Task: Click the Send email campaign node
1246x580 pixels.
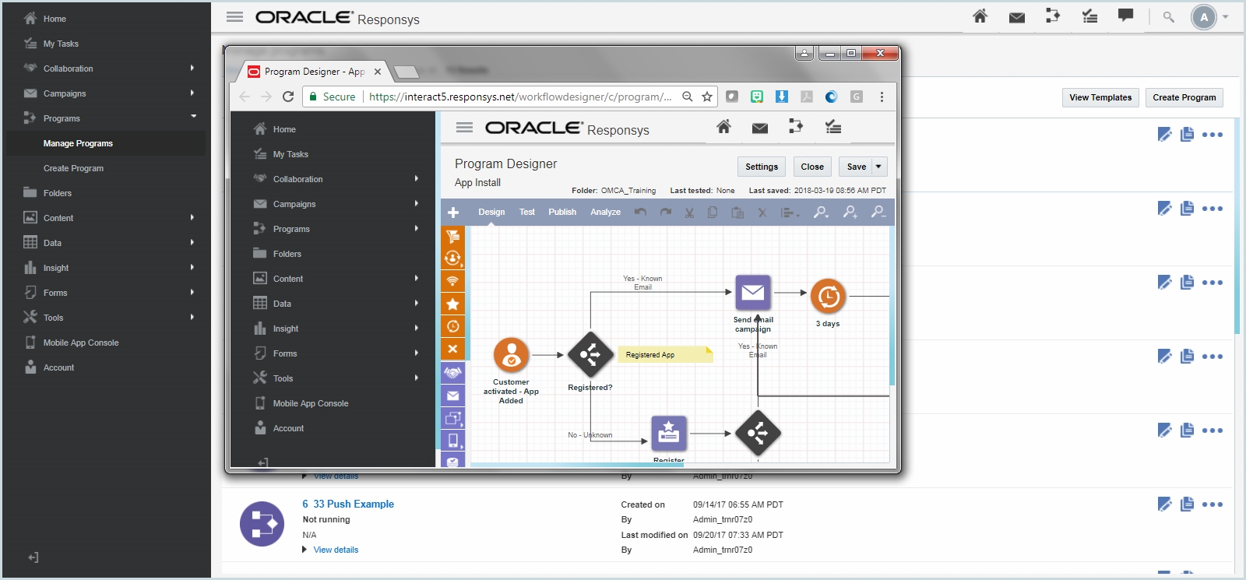Action: pyautogui.click(x=752, y=294)
